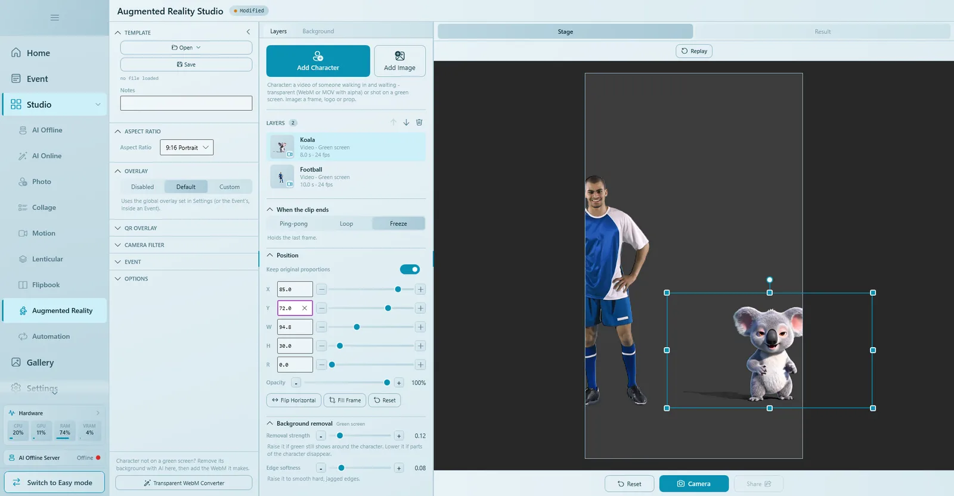Increase height H with plus button
The image size is (954, 496).
point(420,346)
